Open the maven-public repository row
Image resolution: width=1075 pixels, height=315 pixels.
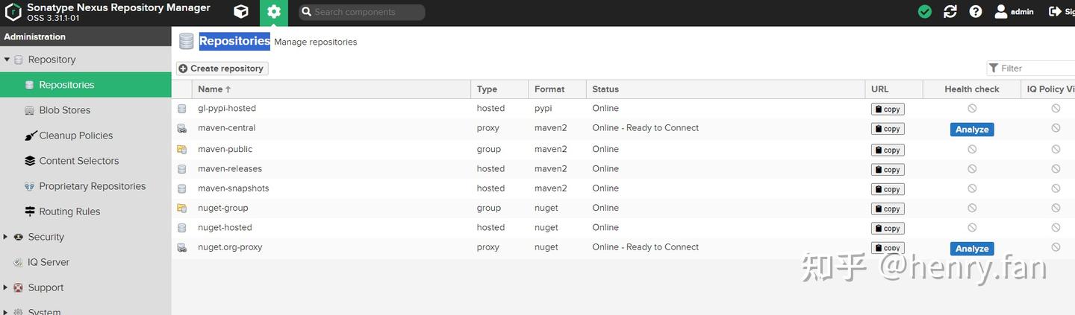tap(225, 149)
